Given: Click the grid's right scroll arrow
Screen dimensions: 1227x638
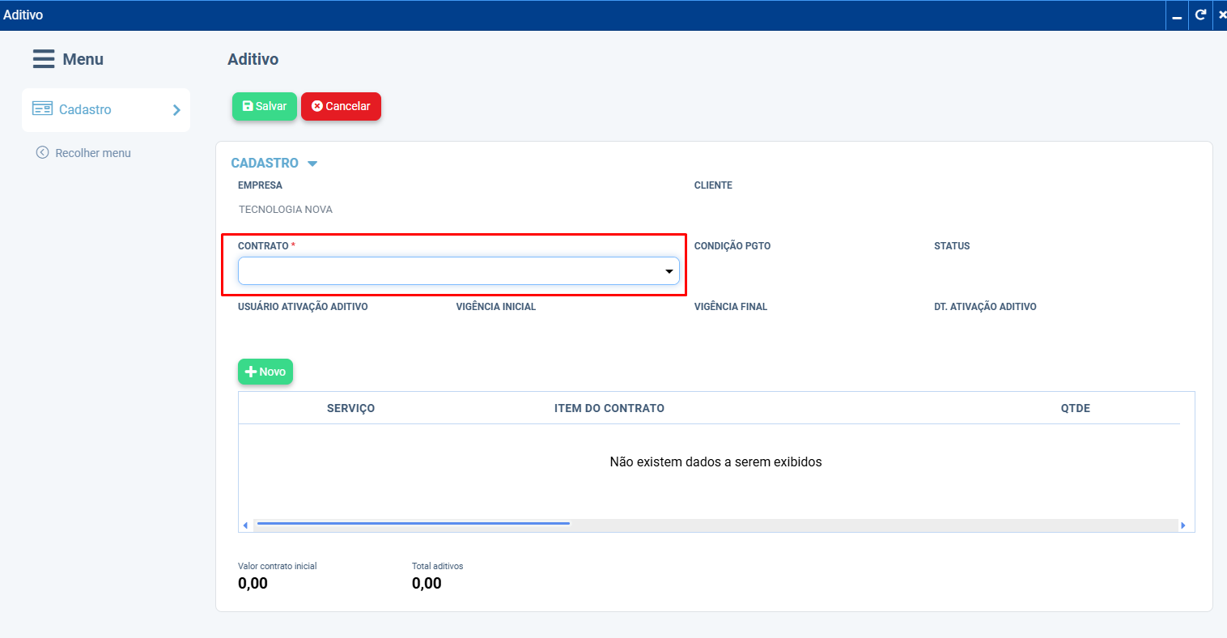Looking at the screenshot, I should (x=1183, y=525).
